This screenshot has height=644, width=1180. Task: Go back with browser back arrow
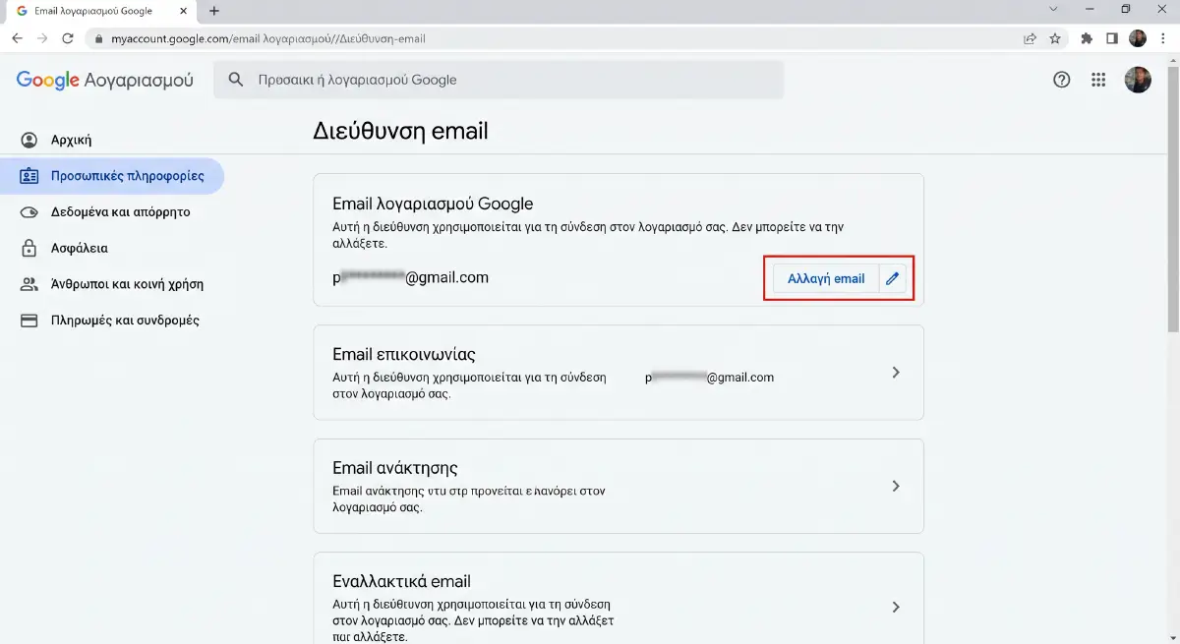(17, 38)
